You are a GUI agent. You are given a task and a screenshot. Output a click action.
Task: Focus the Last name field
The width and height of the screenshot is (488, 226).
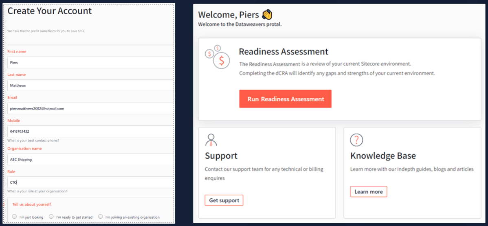point(90,86)
